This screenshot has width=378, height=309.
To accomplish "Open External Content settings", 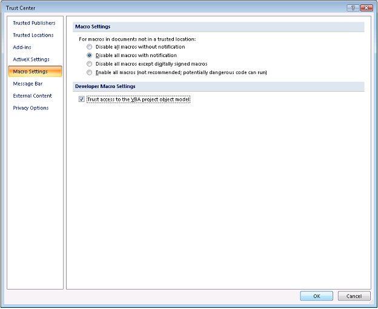I will (32, 96).
